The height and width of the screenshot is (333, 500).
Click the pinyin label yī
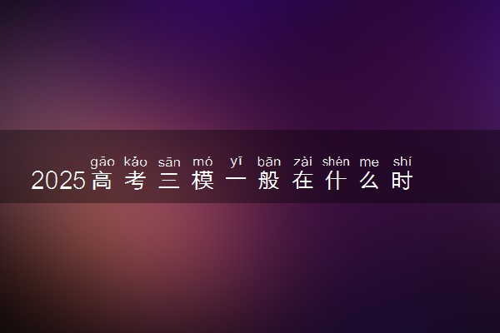[237, 162]
